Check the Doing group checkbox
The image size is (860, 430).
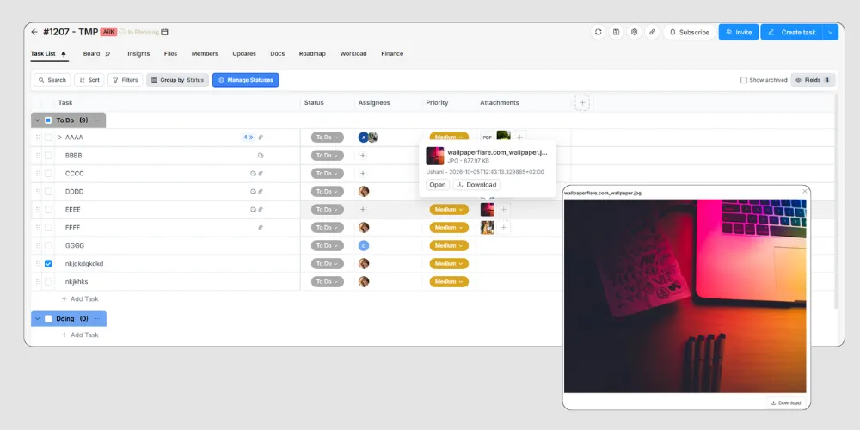click(x=48, y=319)
